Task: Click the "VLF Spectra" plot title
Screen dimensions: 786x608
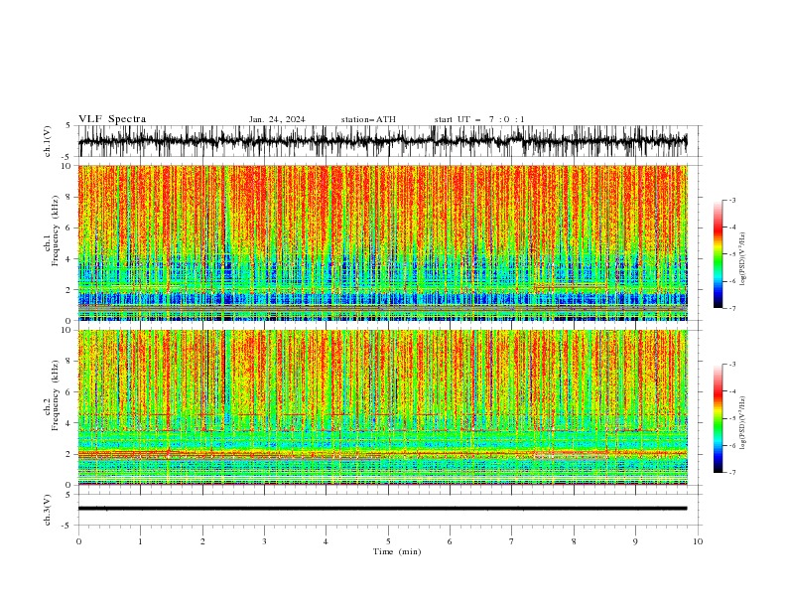Action: [112, 119]
